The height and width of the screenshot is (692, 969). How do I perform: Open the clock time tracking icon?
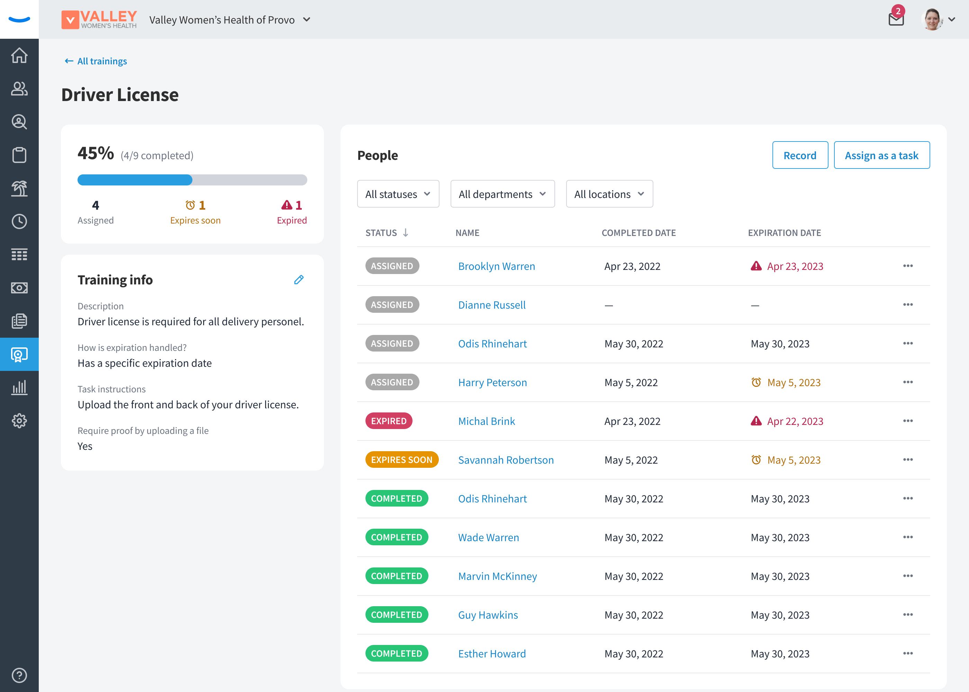point(19,221)
